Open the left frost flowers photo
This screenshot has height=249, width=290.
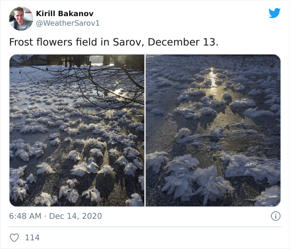coord(77,157)
